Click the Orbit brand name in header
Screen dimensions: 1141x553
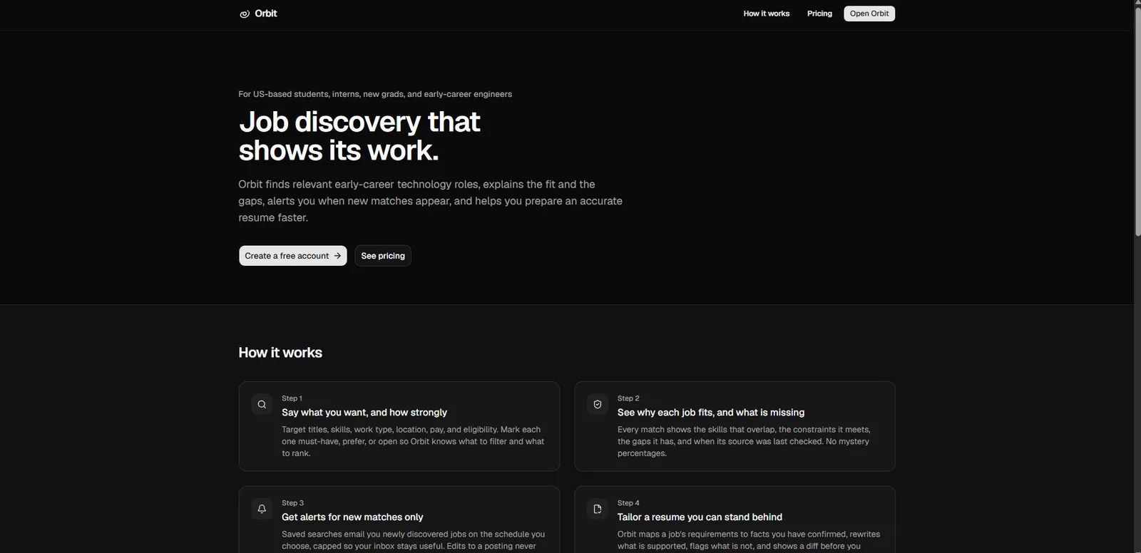[266, 14]
